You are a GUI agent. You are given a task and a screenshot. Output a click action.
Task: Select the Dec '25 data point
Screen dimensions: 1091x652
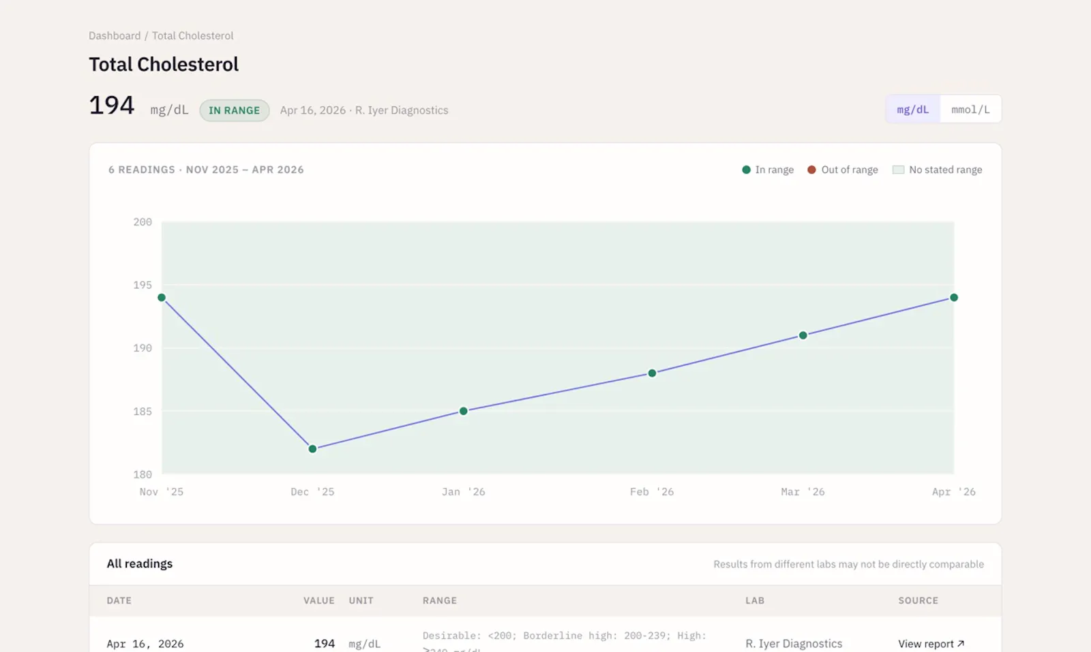[x=312, y=449]
